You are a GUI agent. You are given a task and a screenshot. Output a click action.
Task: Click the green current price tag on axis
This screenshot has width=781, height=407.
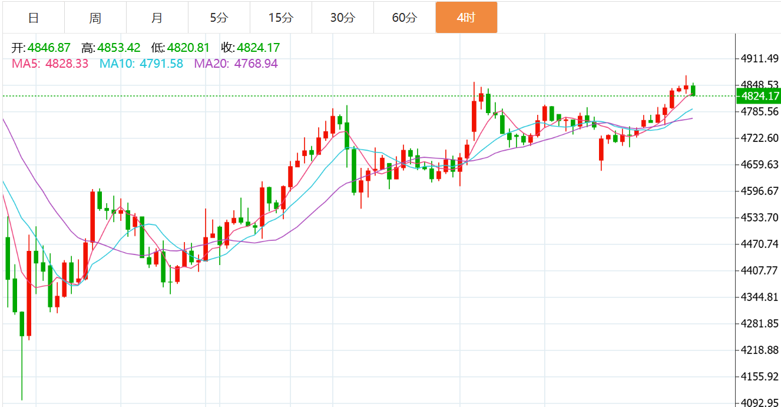(760, 96)
